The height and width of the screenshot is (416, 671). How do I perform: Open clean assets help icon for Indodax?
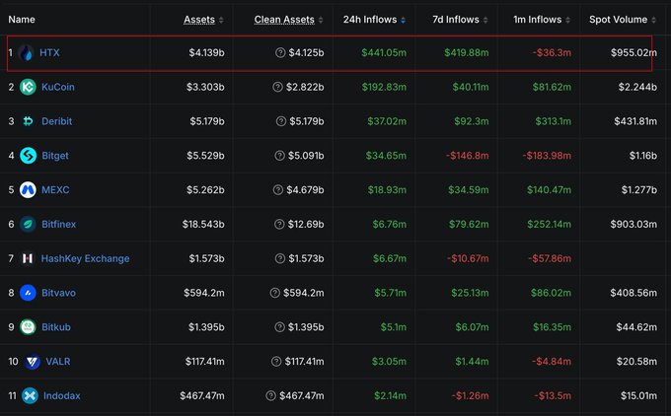270,396
